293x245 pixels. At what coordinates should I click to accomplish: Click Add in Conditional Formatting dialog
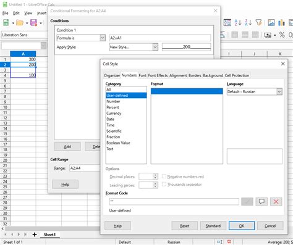pos(67,147)
